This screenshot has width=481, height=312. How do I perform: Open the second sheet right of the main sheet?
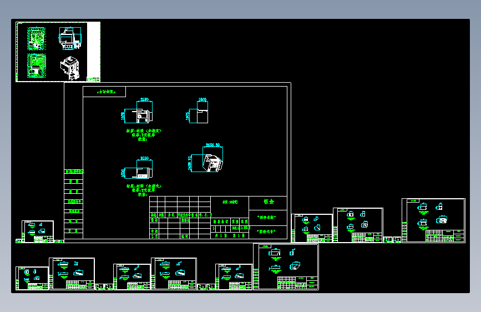[358, 225]
